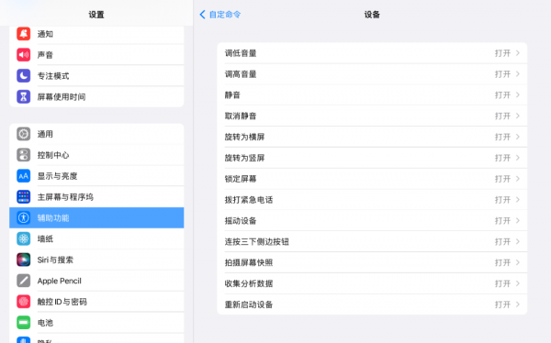Choose 屏幕使用时间 label in sidebar
Image resolution: width=551 pixels, height=343 pixels.
coord(62,97)
